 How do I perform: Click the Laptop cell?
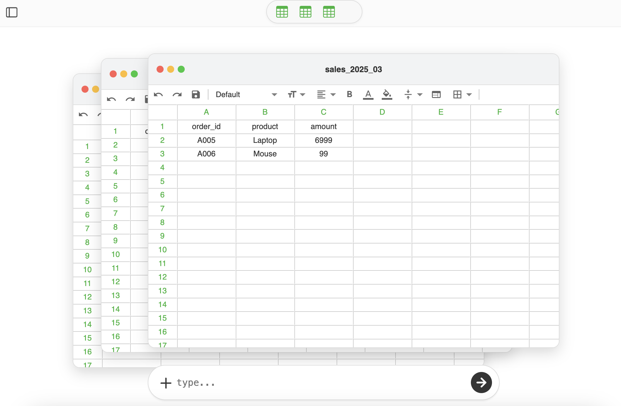pos(265,140)
